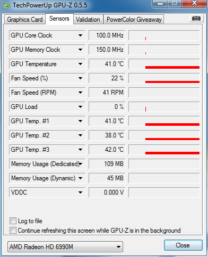Screen dimensions: 208x257
Task: Click the Fan Speed (%) history graph
Action: (164, 78)
